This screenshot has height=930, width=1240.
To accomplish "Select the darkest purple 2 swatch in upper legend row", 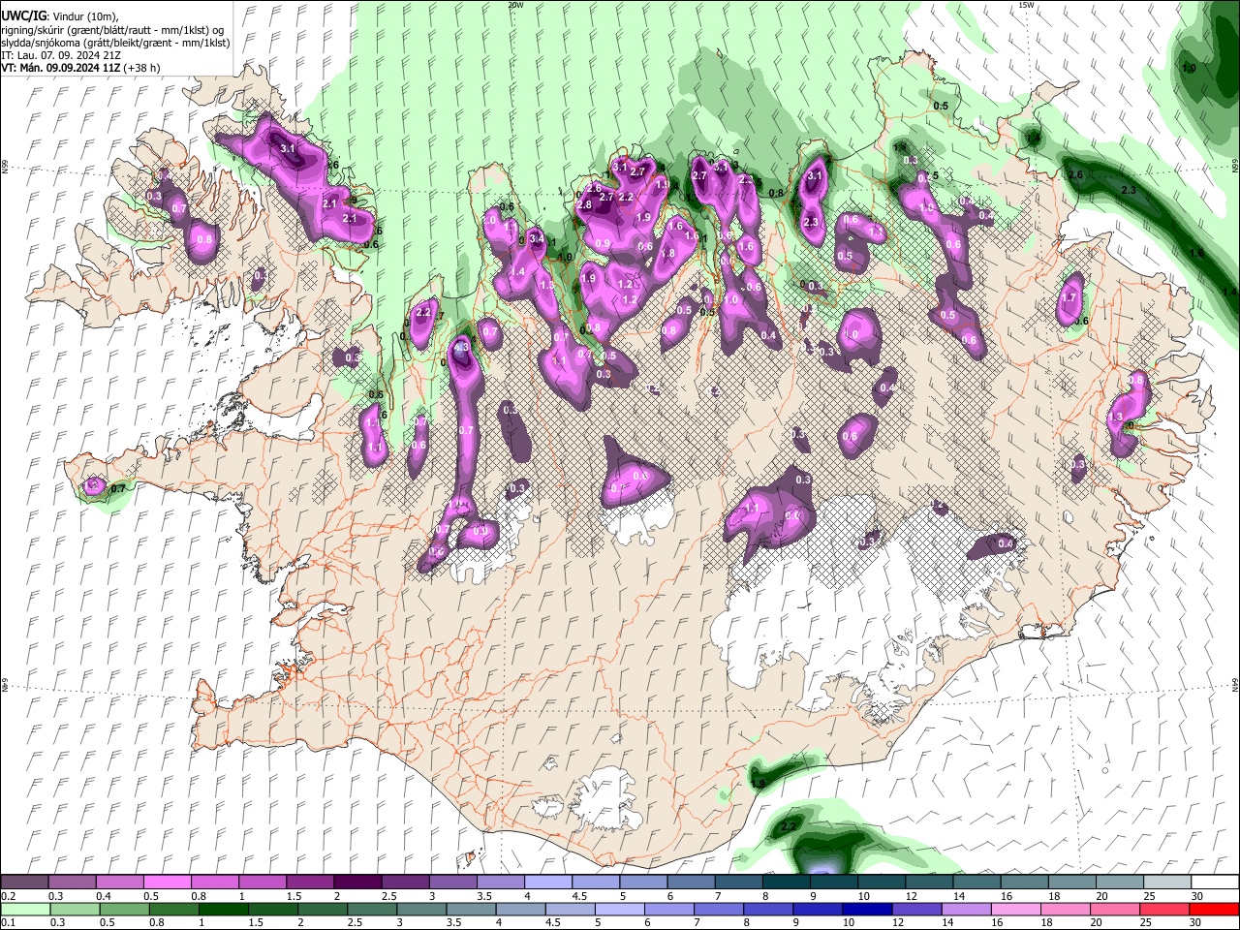I will coord(356,883).
